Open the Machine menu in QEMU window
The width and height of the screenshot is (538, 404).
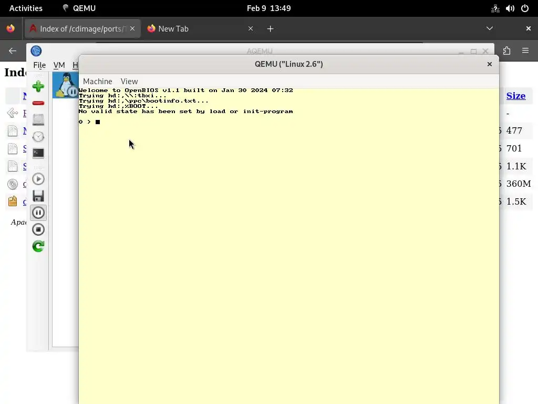[x=97, y=82]
